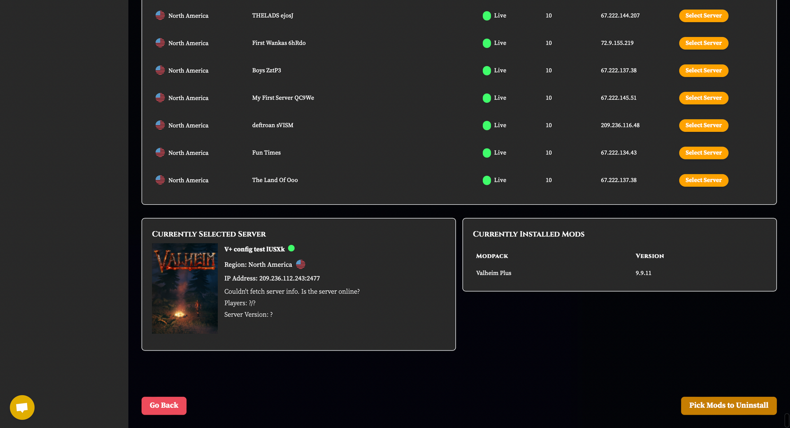Click the green Live indicator for Fun Times
This screenshot has width=790, height=428.
tap(486, 153)
